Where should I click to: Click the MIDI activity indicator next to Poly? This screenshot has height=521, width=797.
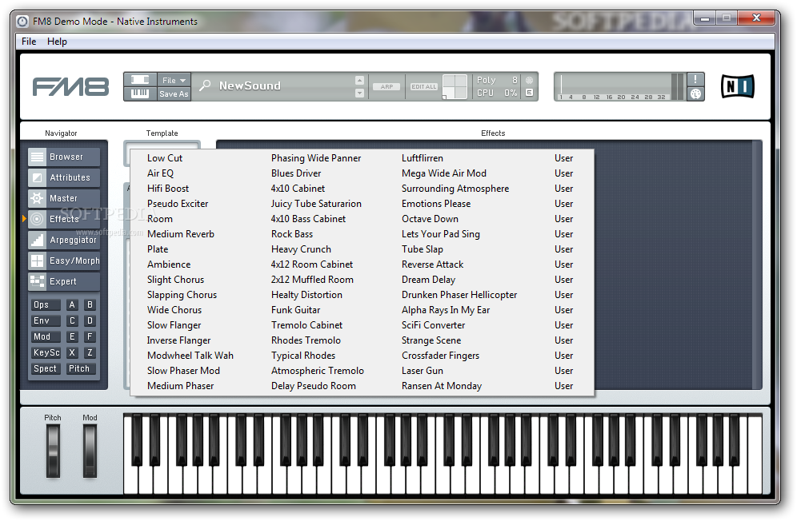[x=529, y=80]
